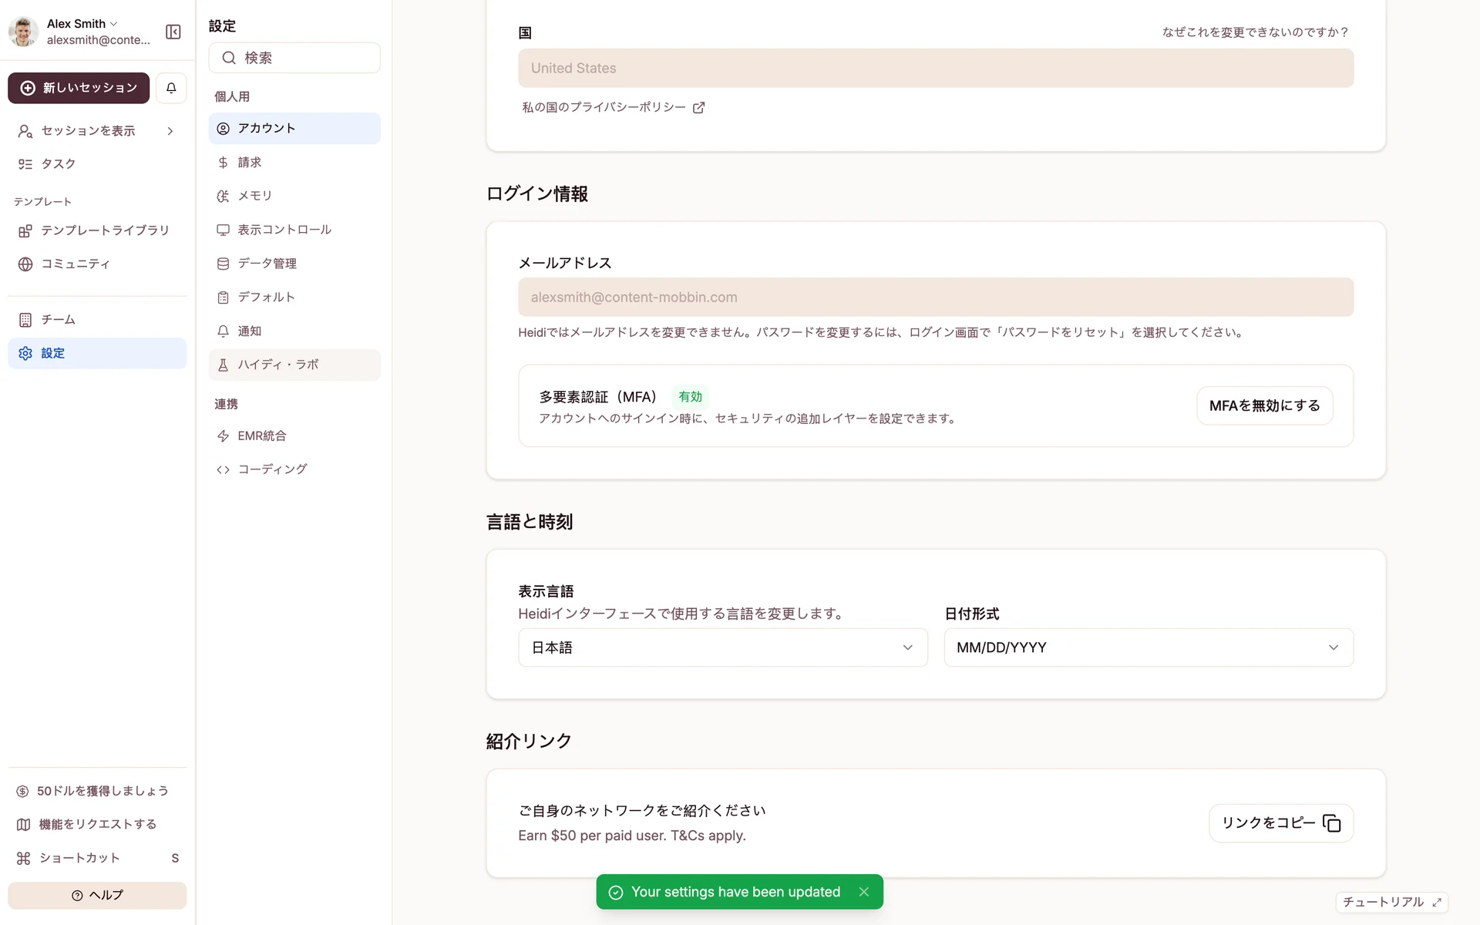Open the 日付形式 date format dropdown
The height and width of the screenshot is (925, 1480).
(1148, 647)
